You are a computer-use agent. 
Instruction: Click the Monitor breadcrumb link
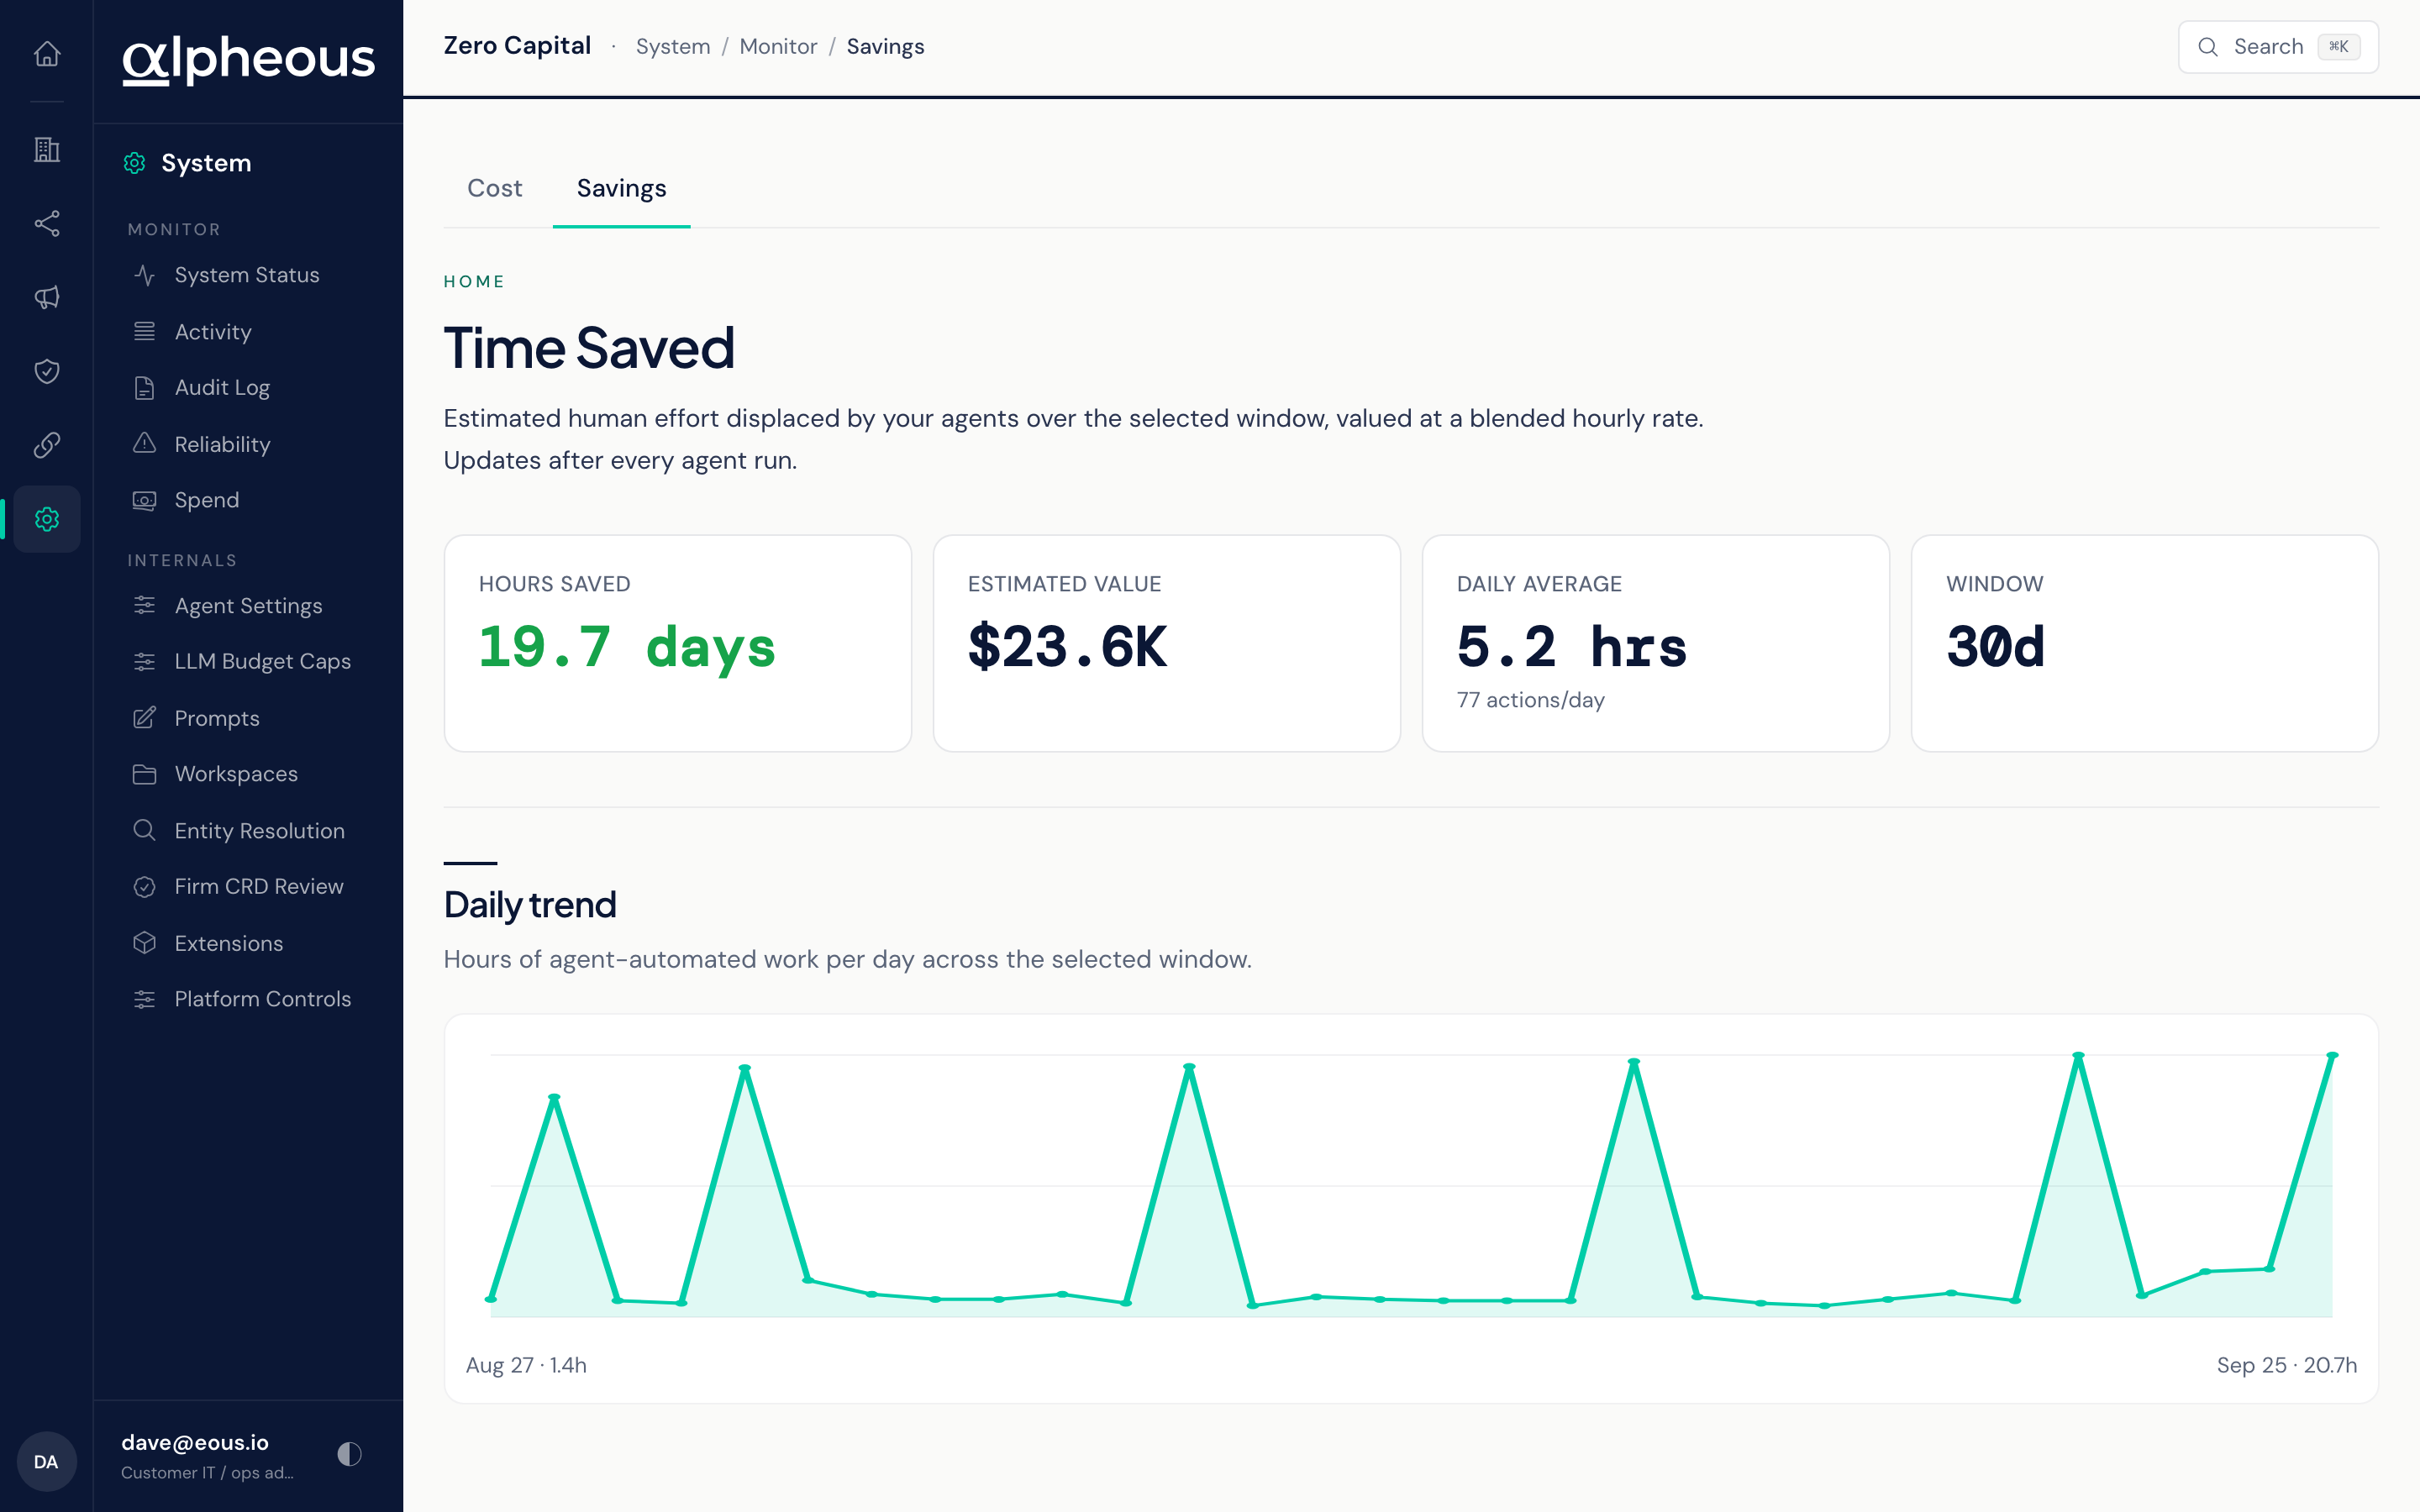[x=778, y=46]
